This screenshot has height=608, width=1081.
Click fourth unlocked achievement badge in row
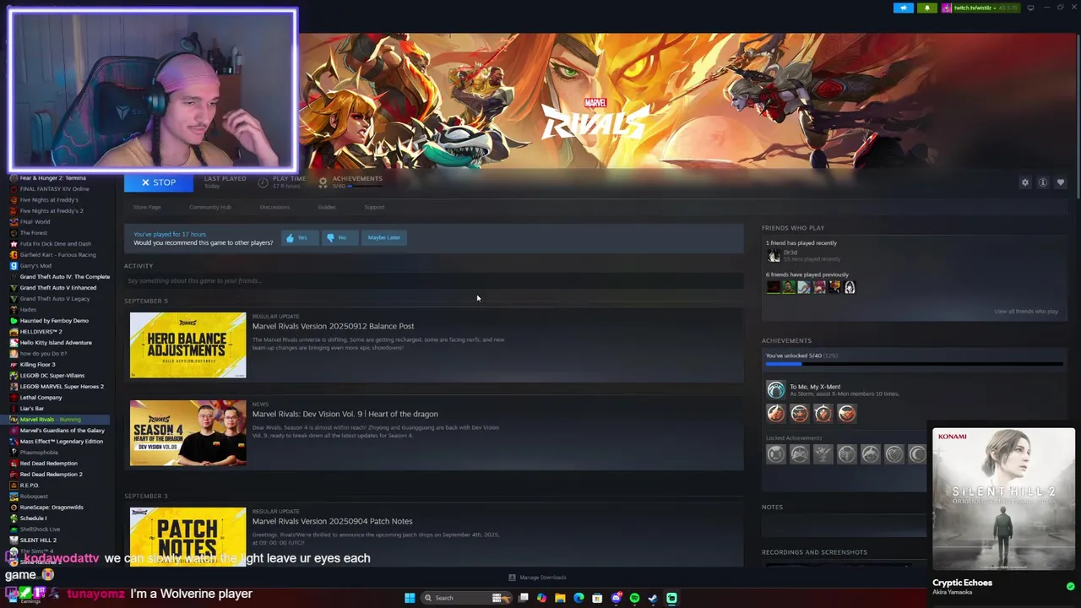[x=846, y=413]
